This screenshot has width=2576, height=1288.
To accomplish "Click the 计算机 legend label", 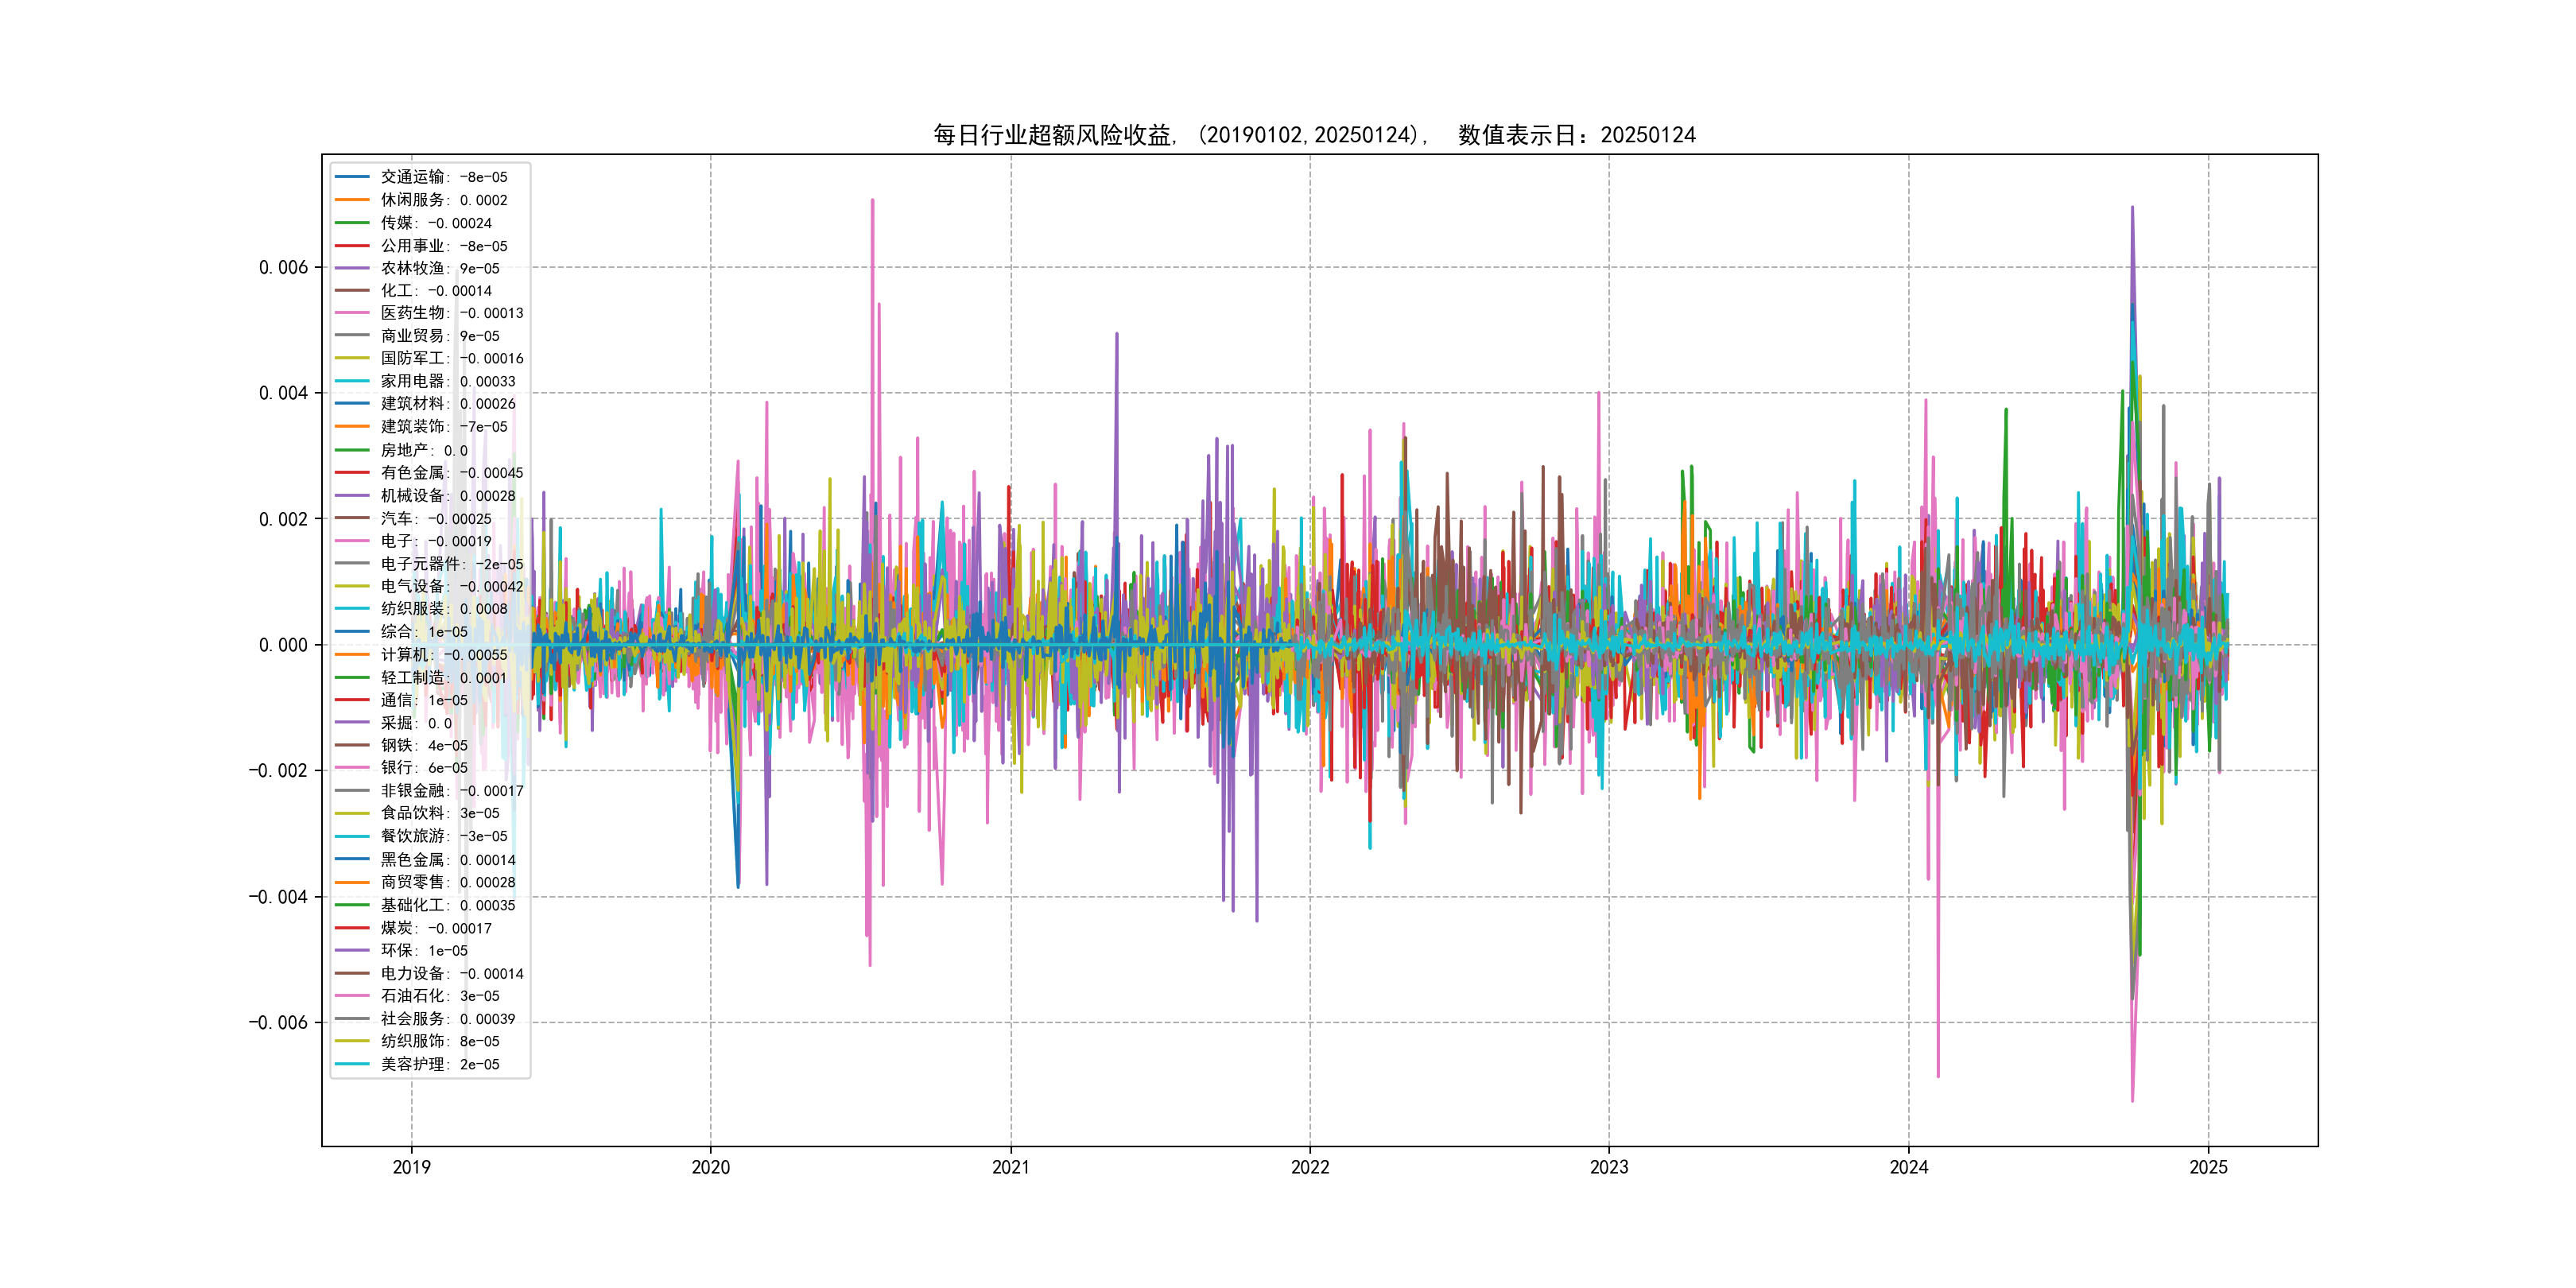I will [x=405, y=655].
